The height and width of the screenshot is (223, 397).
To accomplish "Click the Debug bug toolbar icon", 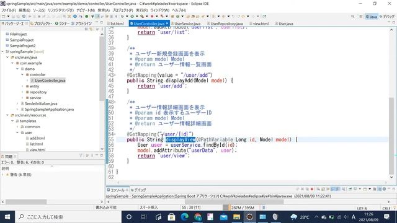I will point(122,17).
